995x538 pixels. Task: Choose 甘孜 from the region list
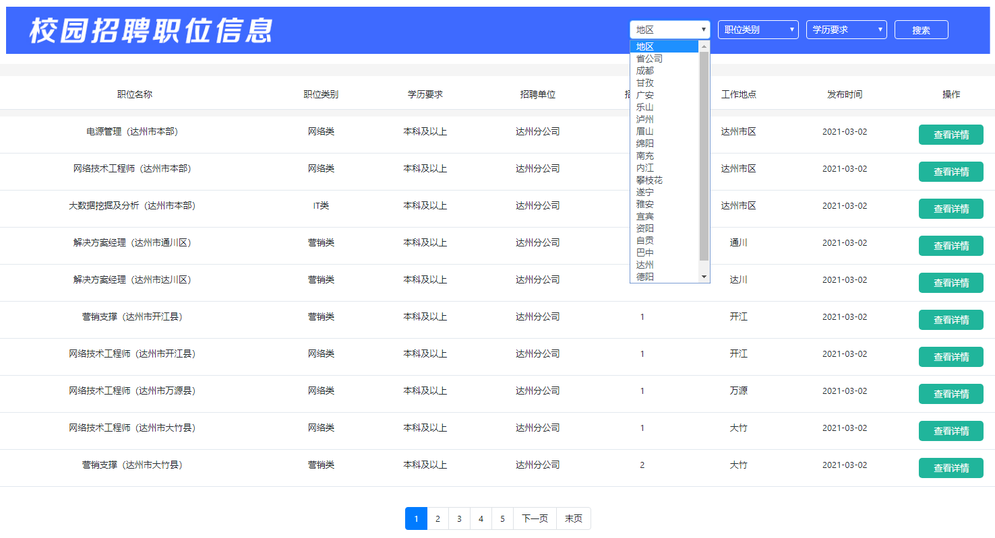pos(665,83)
